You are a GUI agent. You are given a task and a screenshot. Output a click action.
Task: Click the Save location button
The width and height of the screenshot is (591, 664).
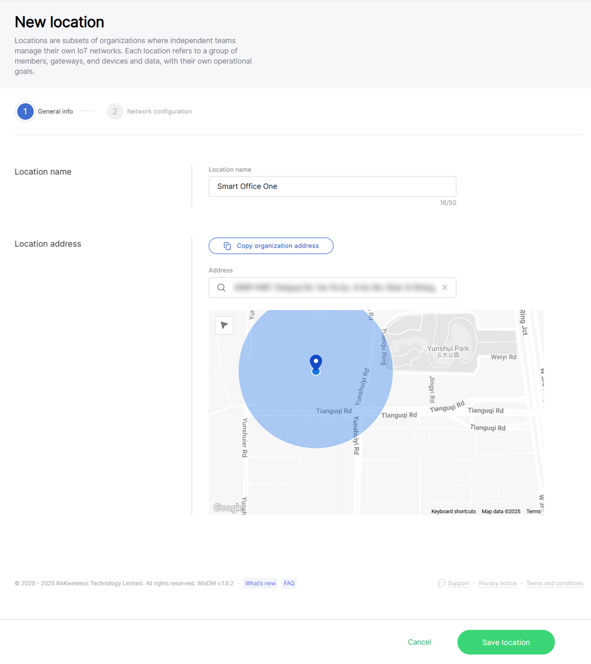pos(506,642)
